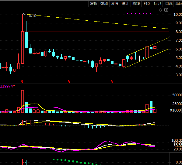
Task: Open the F10 company information page
Action: (147, 4)
